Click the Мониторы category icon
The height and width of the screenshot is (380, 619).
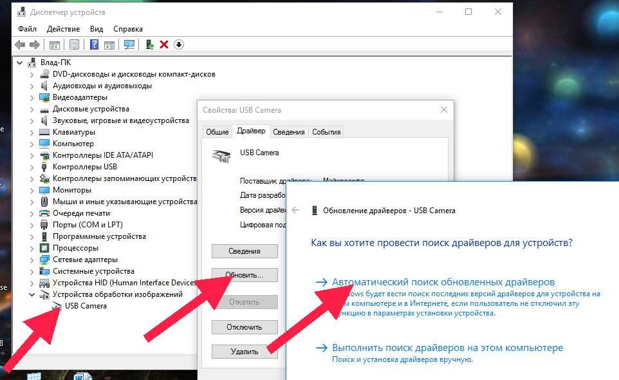point(44,190)
